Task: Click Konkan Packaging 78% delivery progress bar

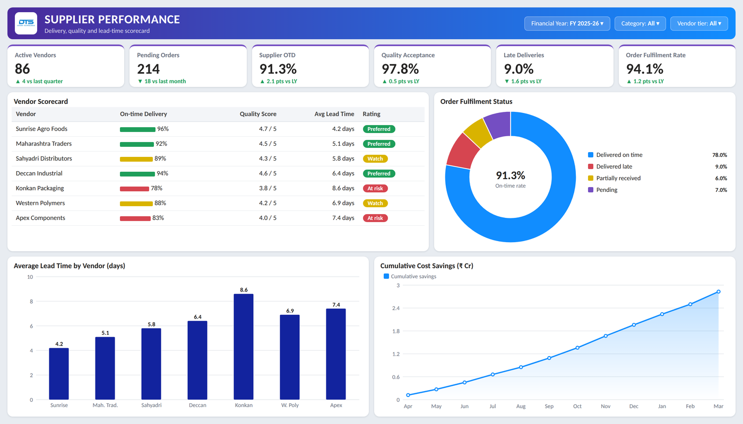Action: tap(134, 189)
